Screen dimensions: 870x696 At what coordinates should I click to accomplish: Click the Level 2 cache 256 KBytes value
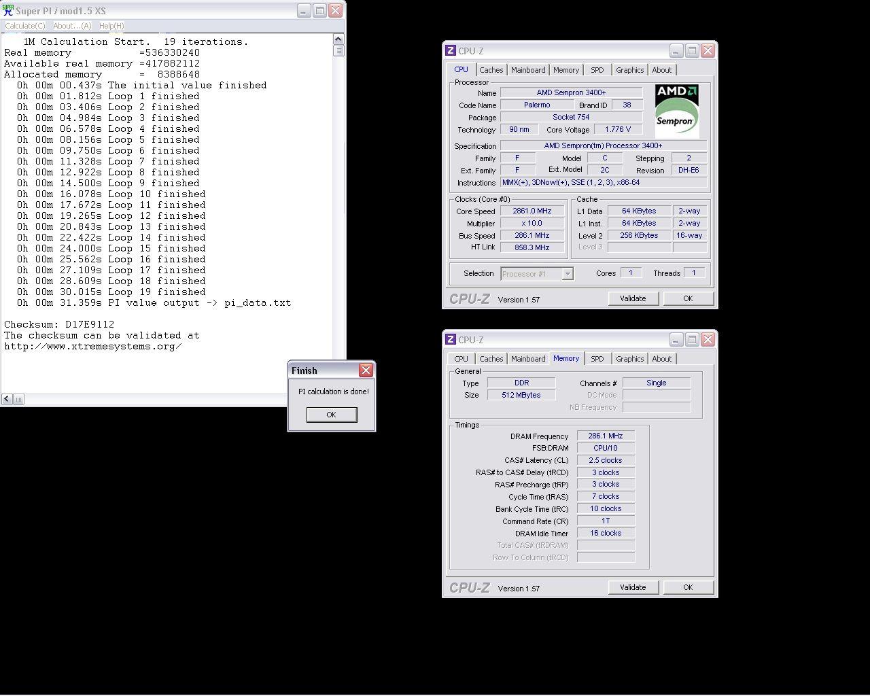pos(639,236)
